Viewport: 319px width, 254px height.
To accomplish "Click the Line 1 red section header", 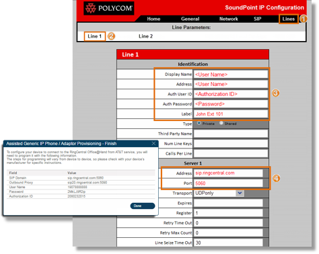I will pyautogui.click(x=192, y=54).
